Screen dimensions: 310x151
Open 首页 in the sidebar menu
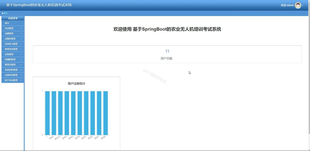13,23
